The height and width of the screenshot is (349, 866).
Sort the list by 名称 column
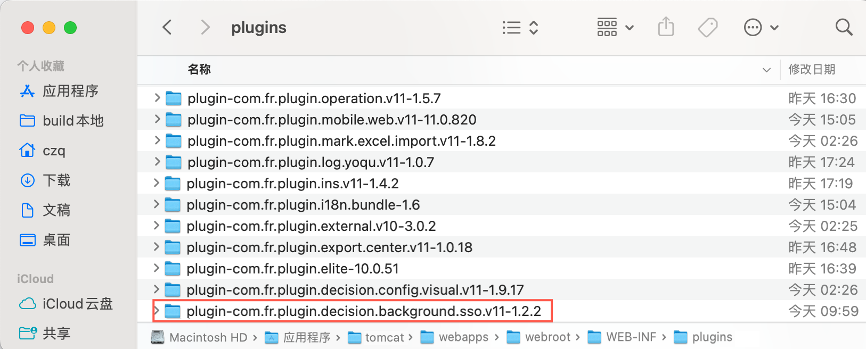[199, 69]
